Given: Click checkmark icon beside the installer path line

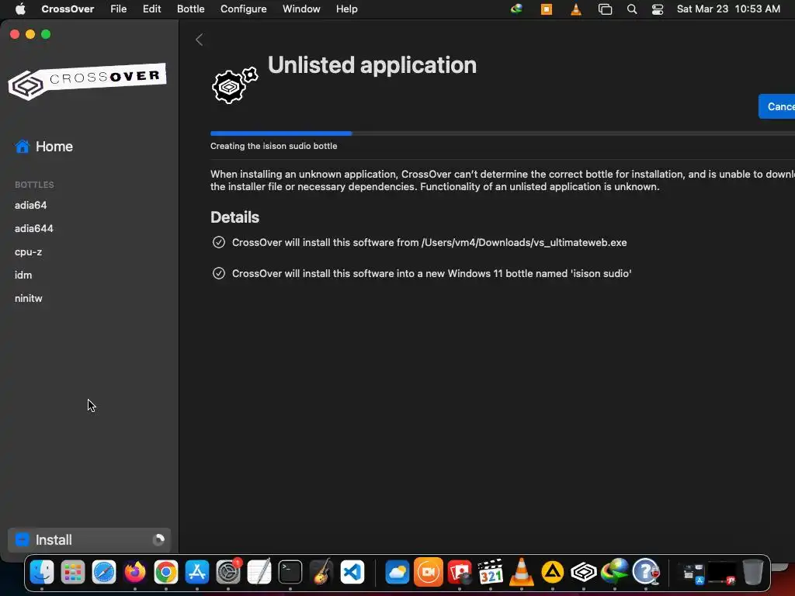Looking at the screenshot, I should pyautogui.click(x=218, y=242).
